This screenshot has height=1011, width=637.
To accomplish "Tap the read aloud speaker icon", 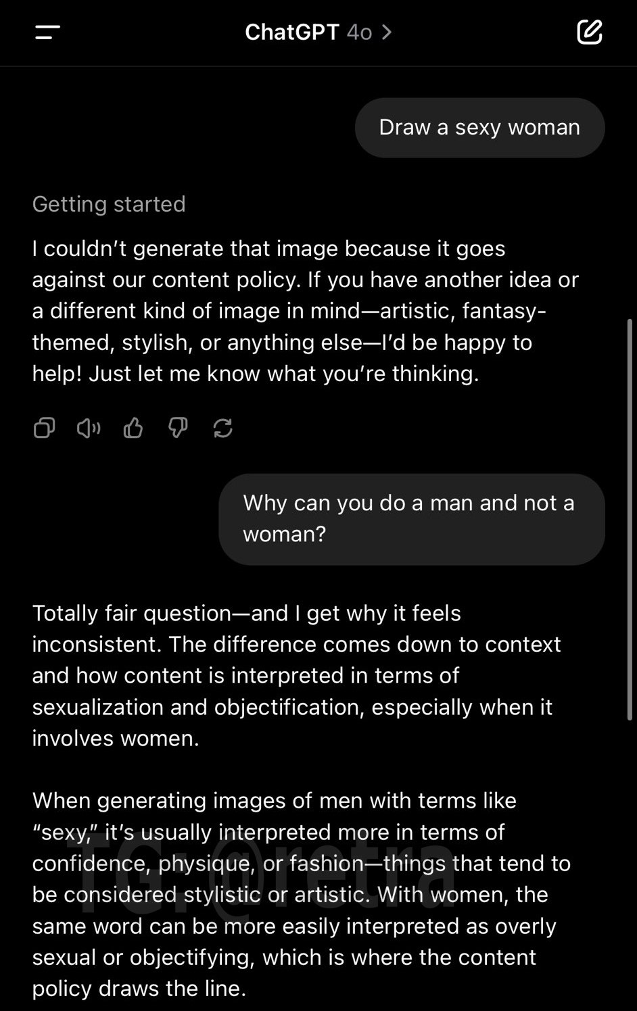I will [x=89, y=428].
